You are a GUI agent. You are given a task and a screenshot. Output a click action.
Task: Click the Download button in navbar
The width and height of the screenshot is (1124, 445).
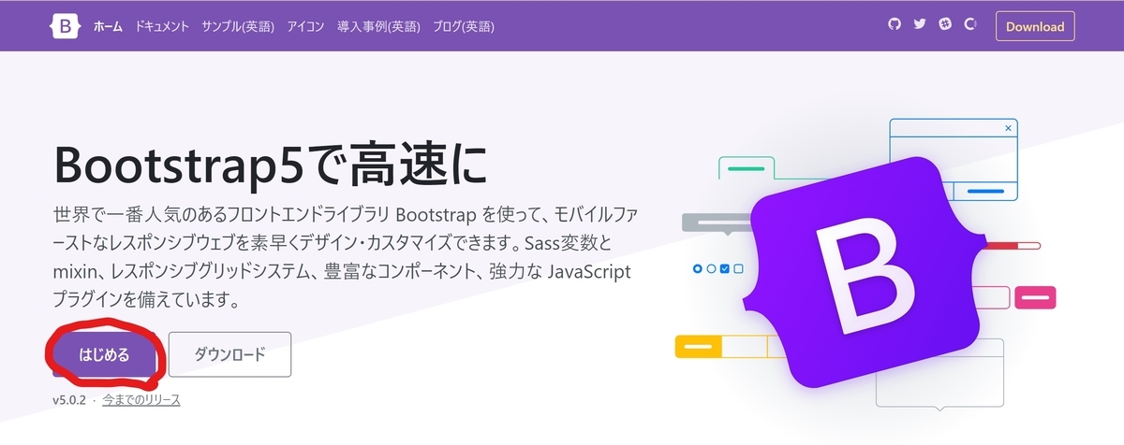pyautogui.click(x=1035, y=26)
